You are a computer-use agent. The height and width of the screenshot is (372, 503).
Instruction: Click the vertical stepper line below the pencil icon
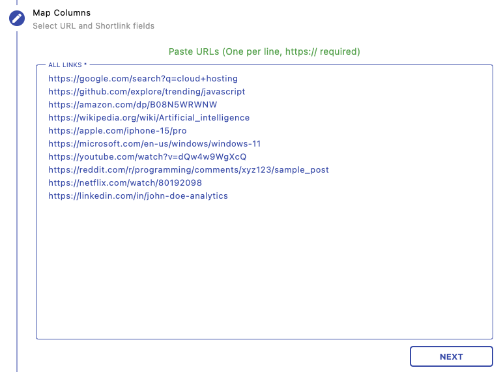tap(17, 195)
